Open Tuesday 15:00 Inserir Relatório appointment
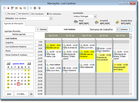This screenshot has width=140, height=103. (x=70, y=69)
